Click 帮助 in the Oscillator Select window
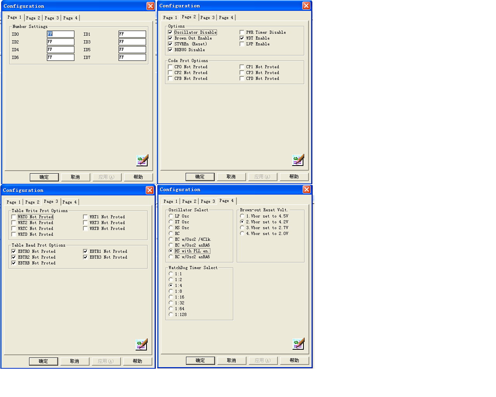Screen dimensions: 496x397 [294, 361]
